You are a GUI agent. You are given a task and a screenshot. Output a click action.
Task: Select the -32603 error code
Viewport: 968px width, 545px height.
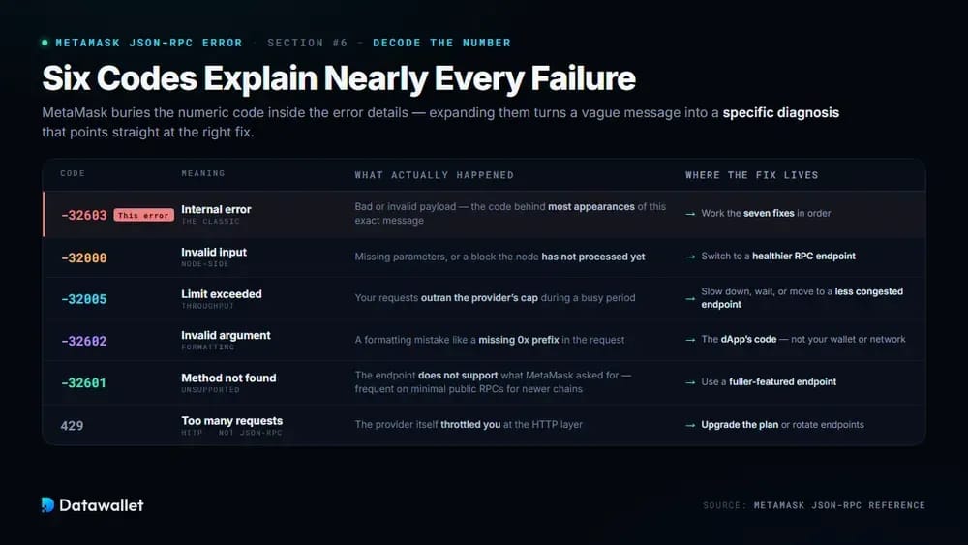click(84, 216)
